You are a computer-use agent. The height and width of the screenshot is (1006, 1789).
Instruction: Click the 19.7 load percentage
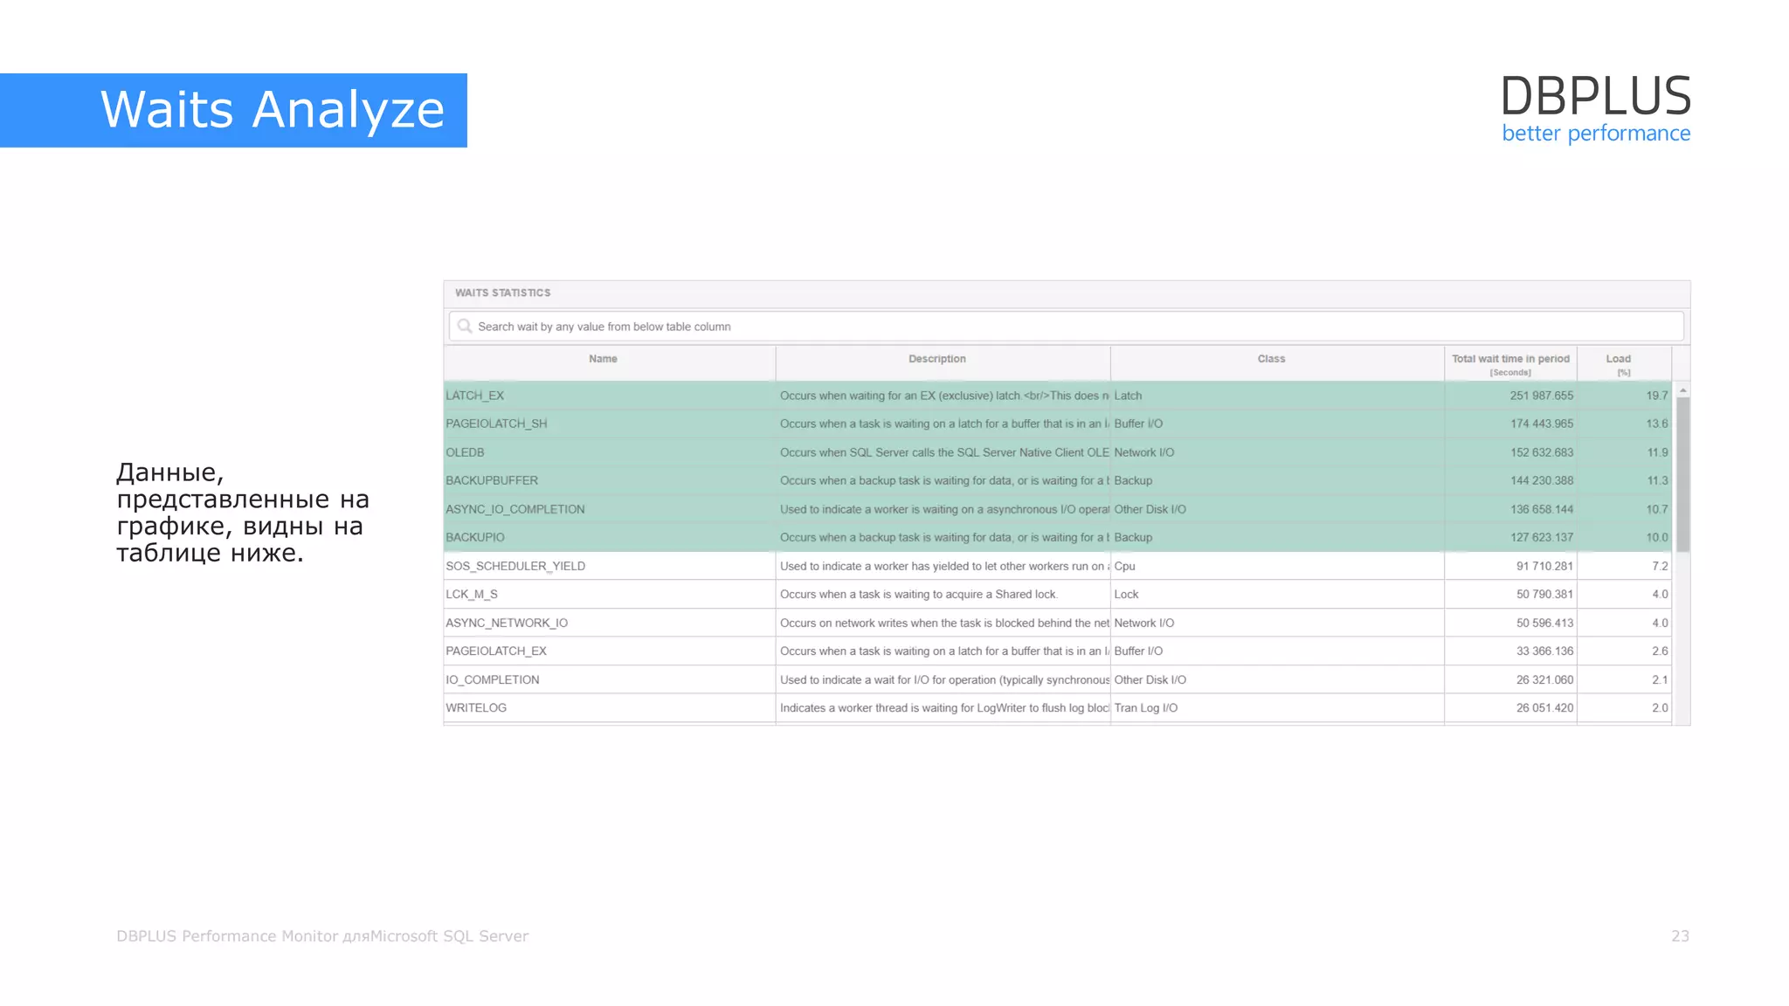1657,396
